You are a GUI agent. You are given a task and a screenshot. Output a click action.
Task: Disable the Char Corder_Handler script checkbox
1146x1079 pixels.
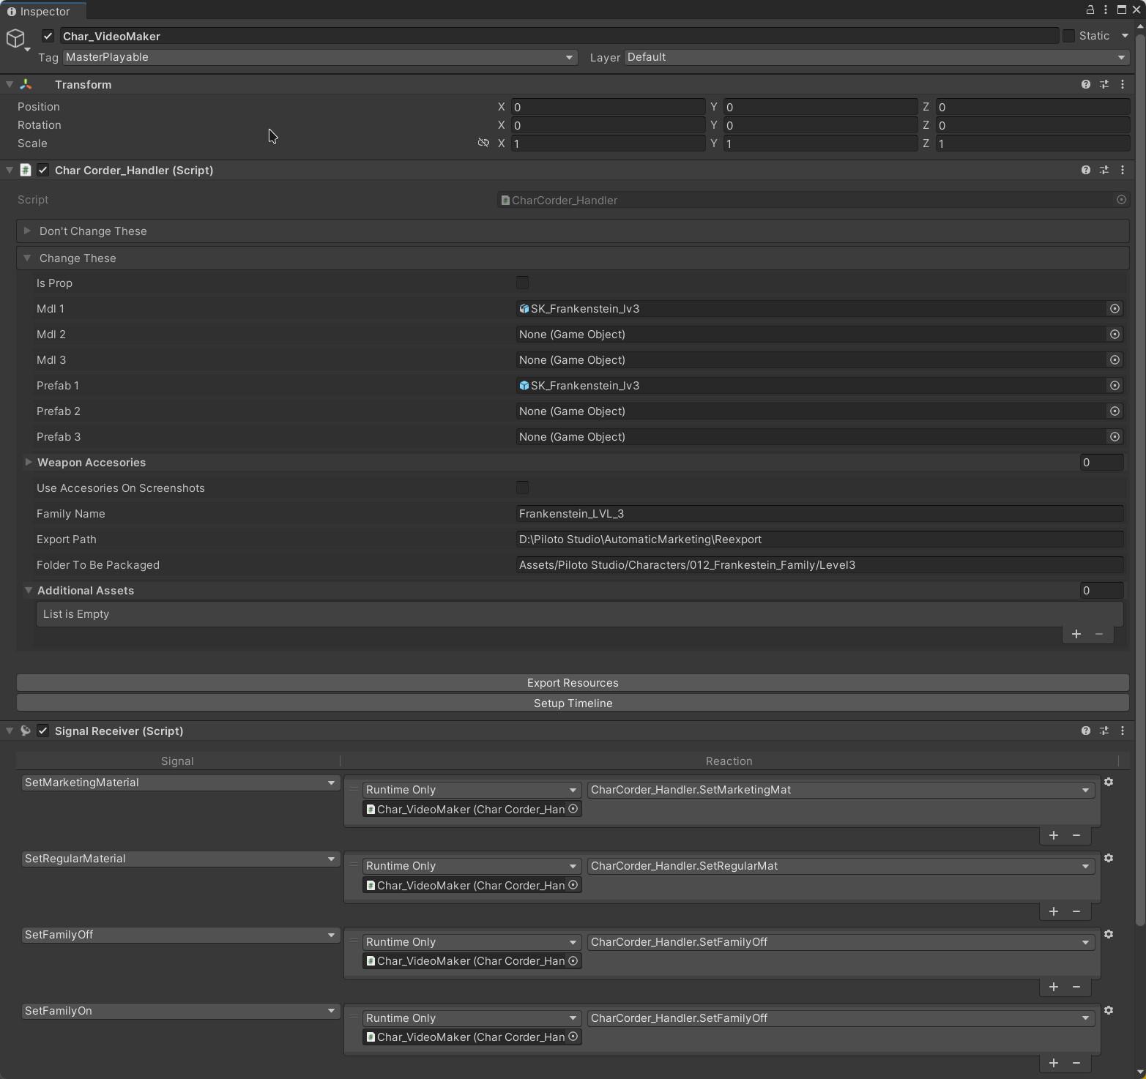pyautogui.click(x=42, y=169)
